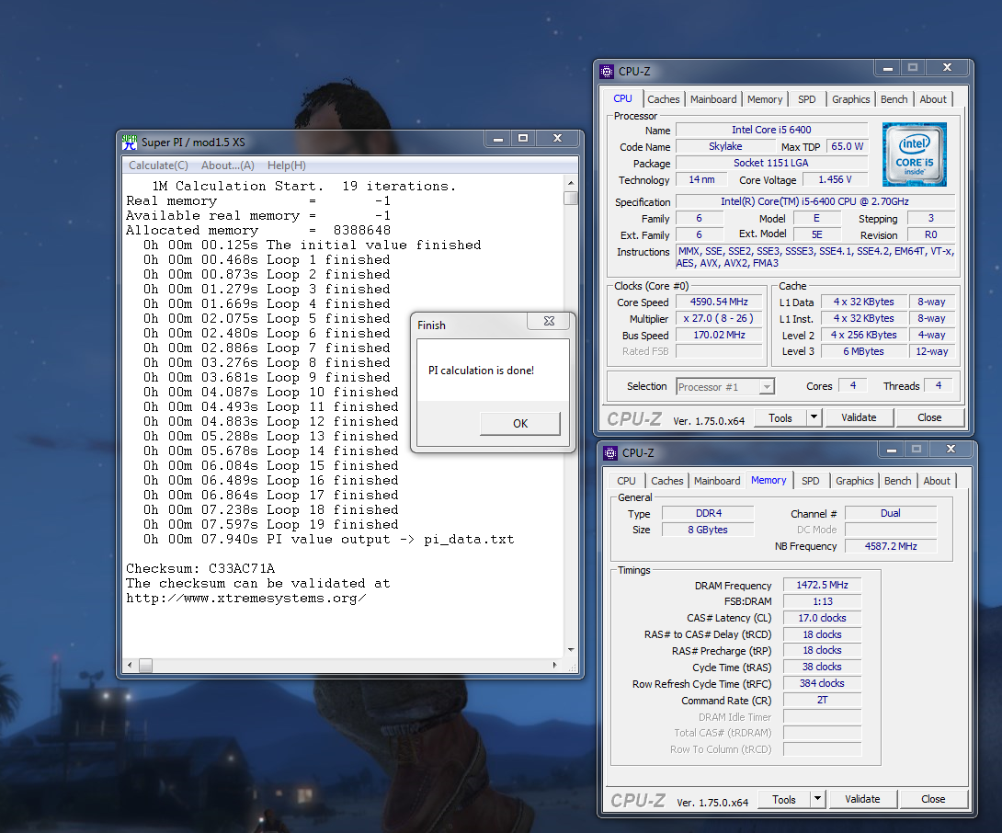Viewport: 1002px width, 833px height.
Task: Click Tools button in upper CPU-Z window
Action: [x=780, y=417]
